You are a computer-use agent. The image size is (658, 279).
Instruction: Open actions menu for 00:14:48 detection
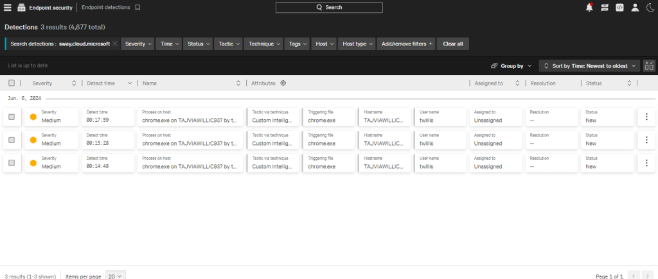tap(646, 162)
